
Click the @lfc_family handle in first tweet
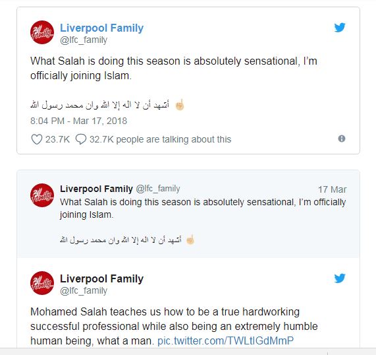pyautogui.click(x=84, y=40)
